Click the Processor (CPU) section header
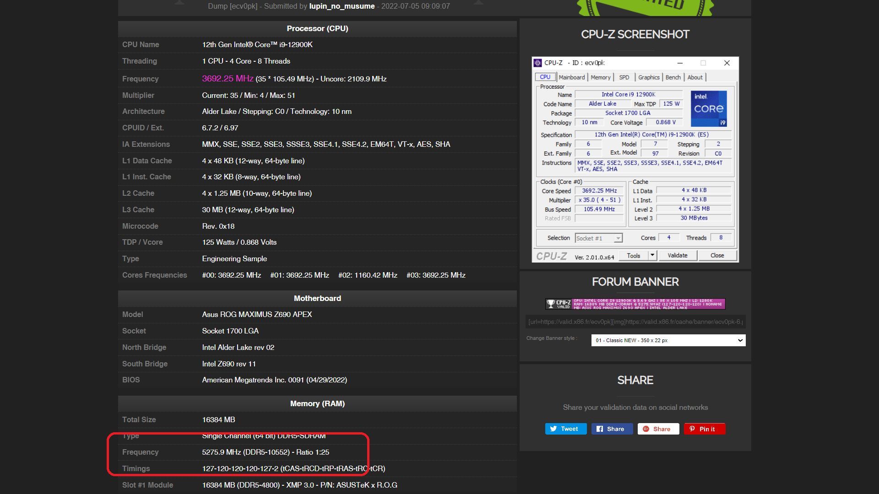Screen dimensions: 879x494 [317, 29]
